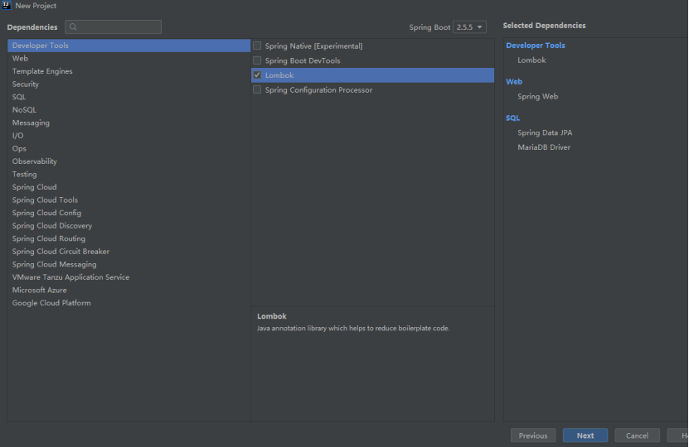Type in the dependencies search field
The image size is (689, 447).
[x=119, y=27]
